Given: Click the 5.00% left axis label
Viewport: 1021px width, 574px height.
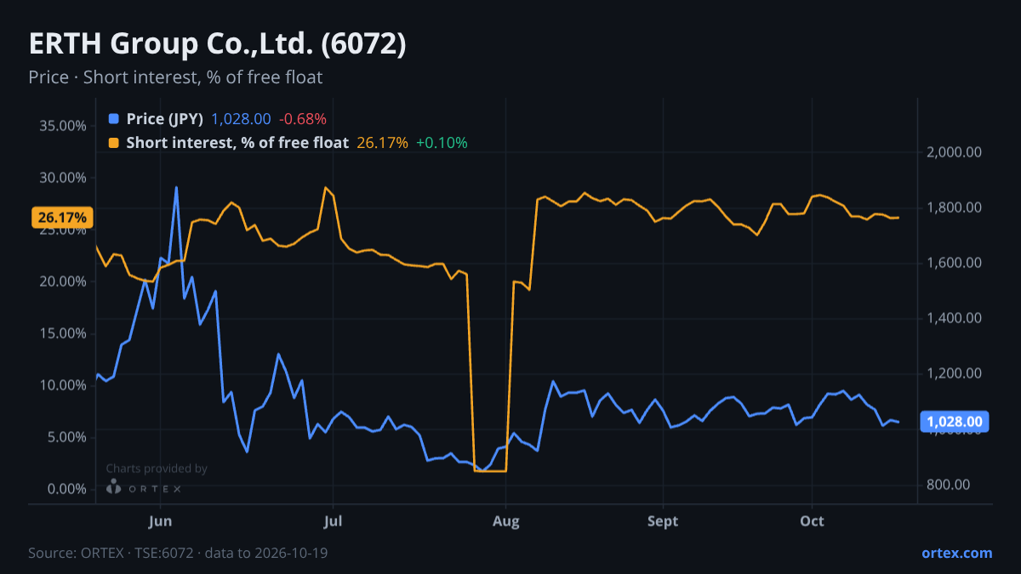Looking at the screenshot, I should 67,437.
